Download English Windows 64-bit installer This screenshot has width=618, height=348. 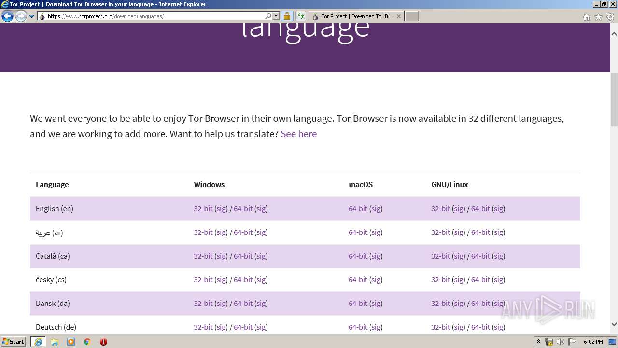243,209
